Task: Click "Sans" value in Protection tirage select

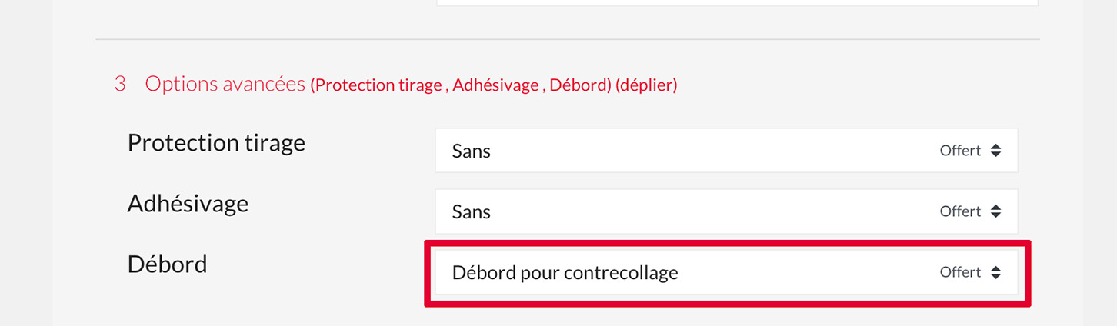Action: click(x=472, y=151)
